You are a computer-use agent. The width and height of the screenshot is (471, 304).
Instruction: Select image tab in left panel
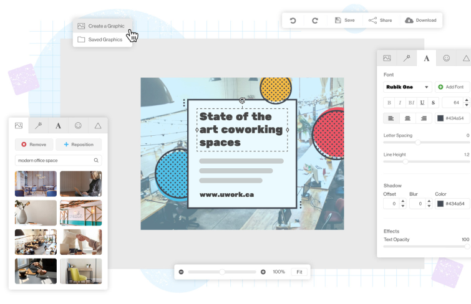coord(19,125)
